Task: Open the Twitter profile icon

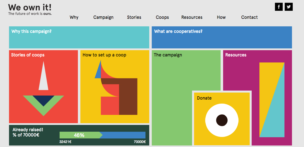Action: click(x=289, y=7)
